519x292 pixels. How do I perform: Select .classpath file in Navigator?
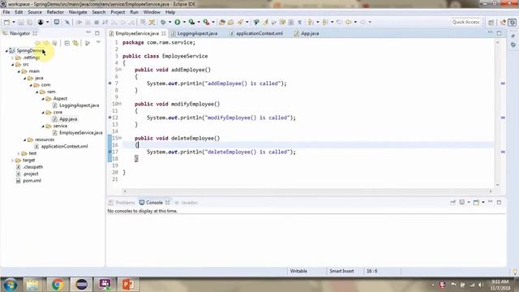(x=32, y=167)
